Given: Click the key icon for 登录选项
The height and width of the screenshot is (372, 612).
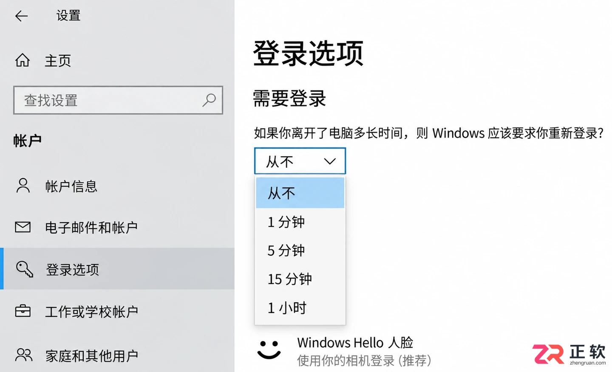Looking at the screenshot, I should 24,269.
